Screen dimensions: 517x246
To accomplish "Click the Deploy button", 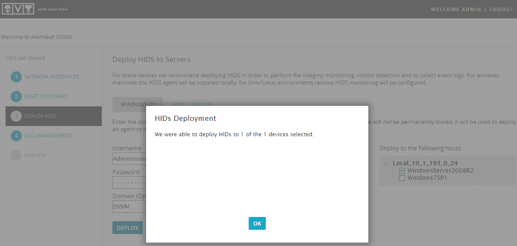I will 127,228.
